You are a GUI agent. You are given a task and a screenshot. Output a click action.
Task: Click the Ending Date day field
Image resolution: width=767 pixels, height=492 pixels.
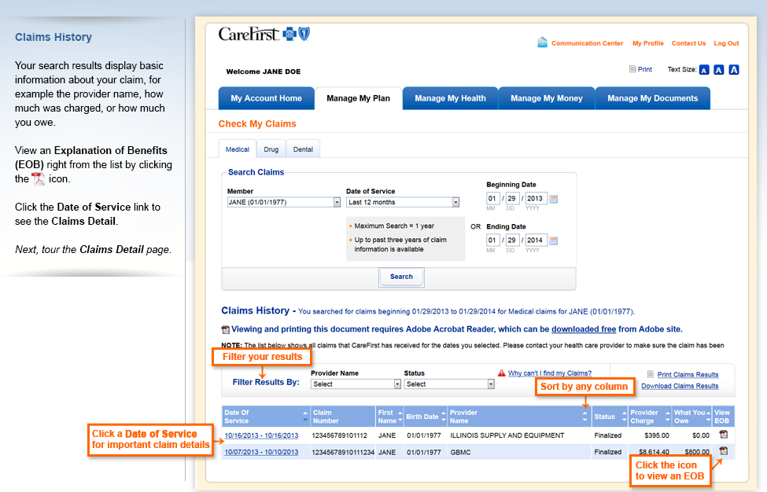pyautogui.click(x=511, y=240)
